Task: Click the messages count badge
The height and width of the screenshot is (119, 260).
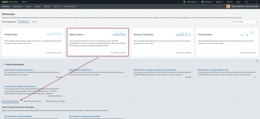Action: pyautogui.click(x=202, y=2)
